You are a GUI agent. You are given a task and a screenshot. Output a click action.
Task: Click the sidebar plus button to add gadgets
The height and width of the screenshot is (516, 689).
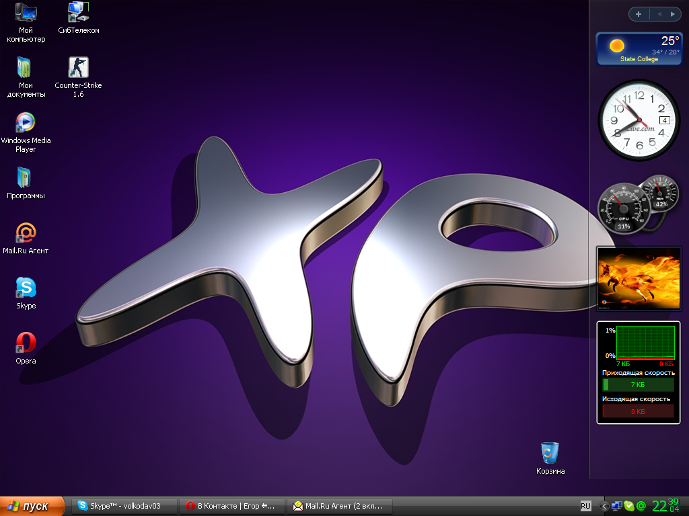(x=639, y=14)
